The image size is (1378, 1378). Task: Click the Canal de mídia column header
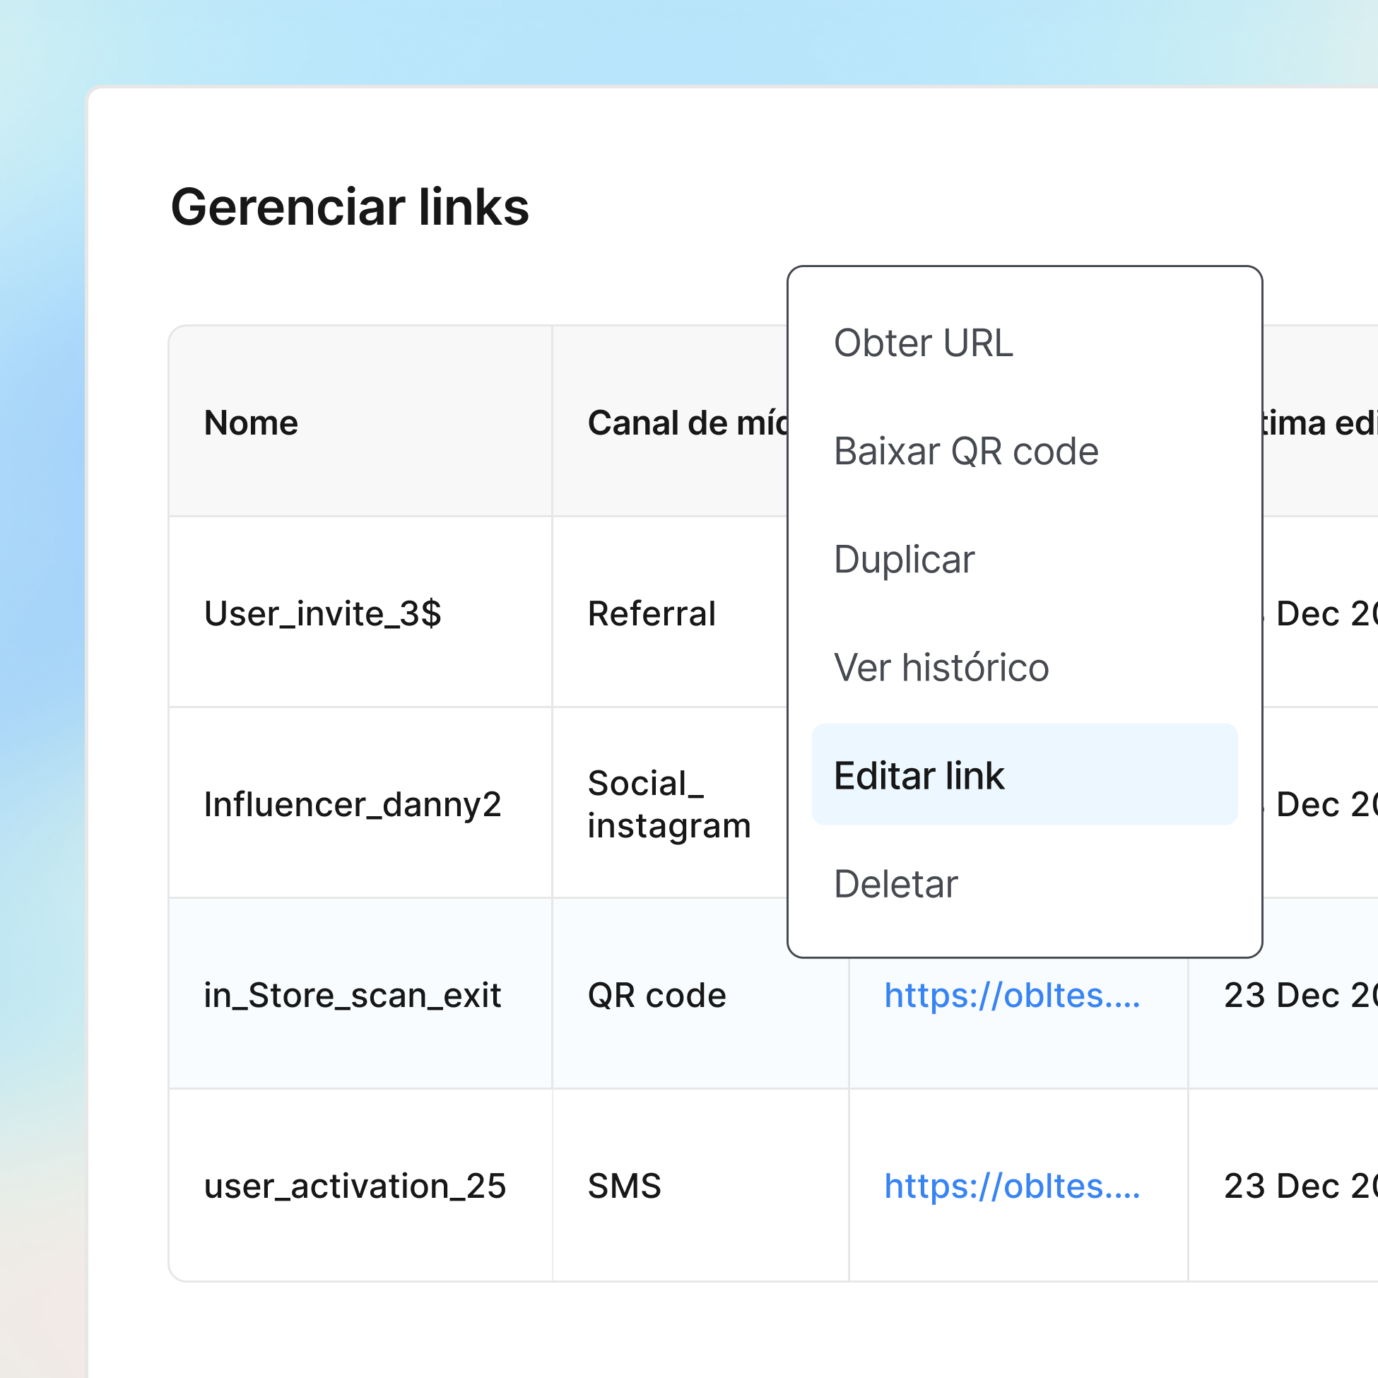pos(688,423)
